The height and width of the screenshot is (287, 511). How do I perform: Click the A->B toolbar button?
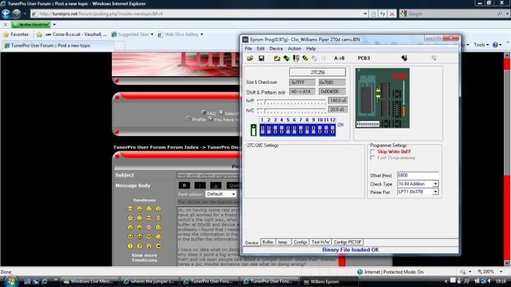tap(339, 58)
